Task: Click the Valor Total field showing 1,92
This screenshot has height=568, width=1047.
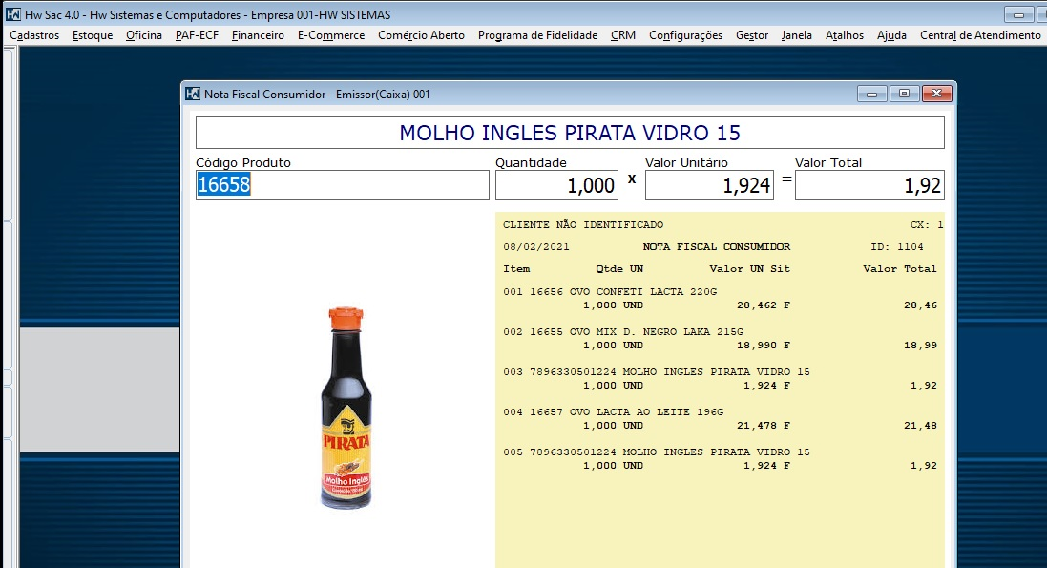Action: [x=869, y=184]
